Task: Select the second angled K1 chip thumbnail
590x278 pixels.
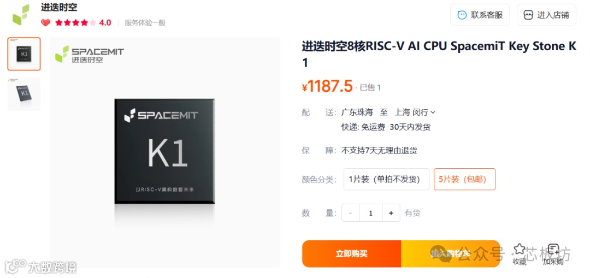Action: [24, 94]
